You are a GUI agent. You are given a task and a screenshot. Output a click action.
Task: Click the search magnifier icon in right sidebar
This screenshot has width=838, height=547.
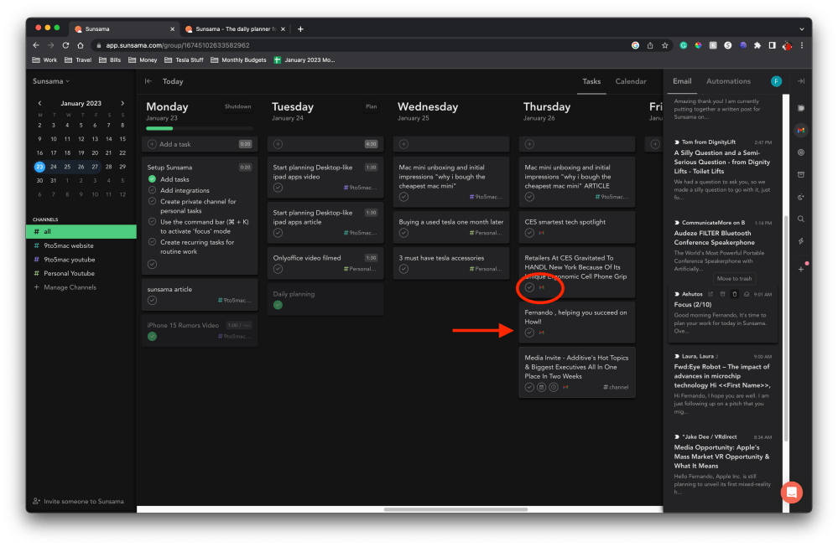tap(801, 219)
